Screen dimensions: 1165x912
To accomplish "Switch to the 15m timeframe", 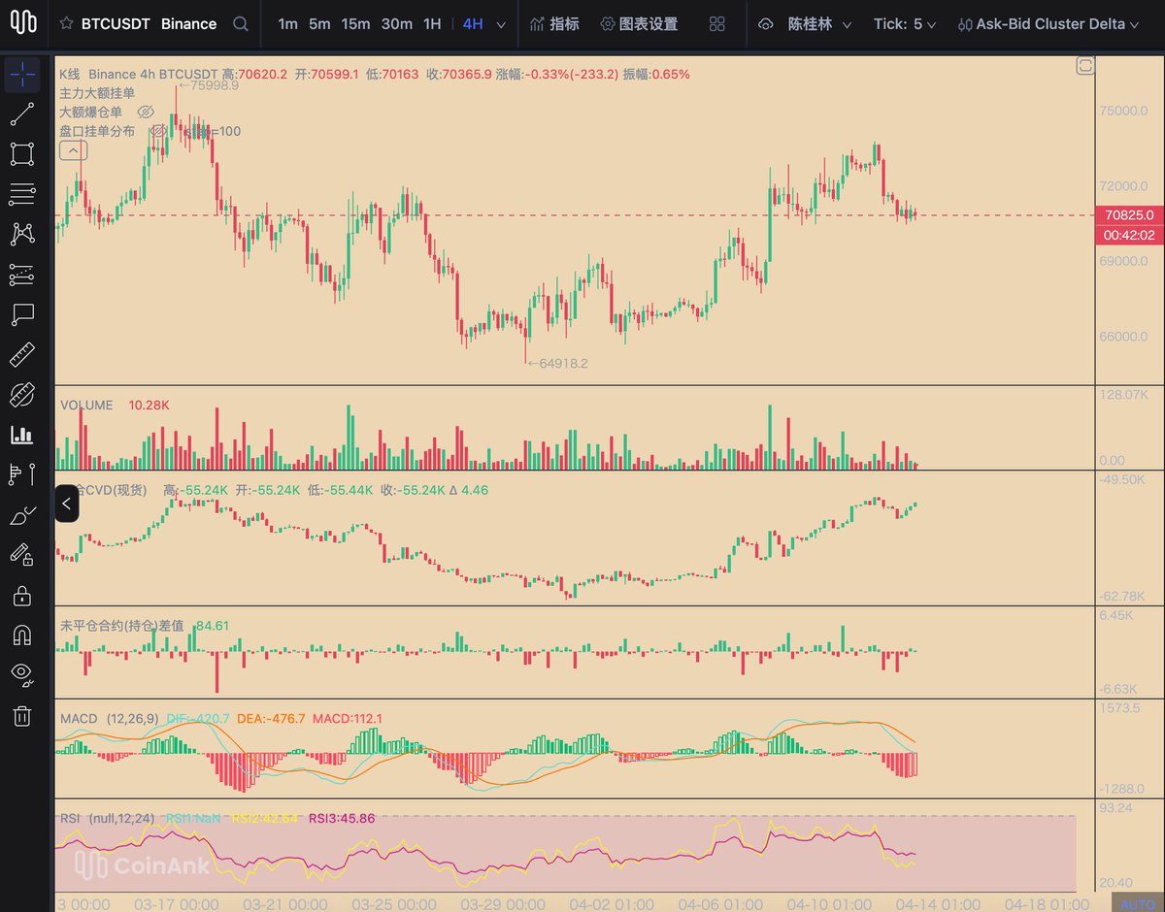I will tap(356, 23).
